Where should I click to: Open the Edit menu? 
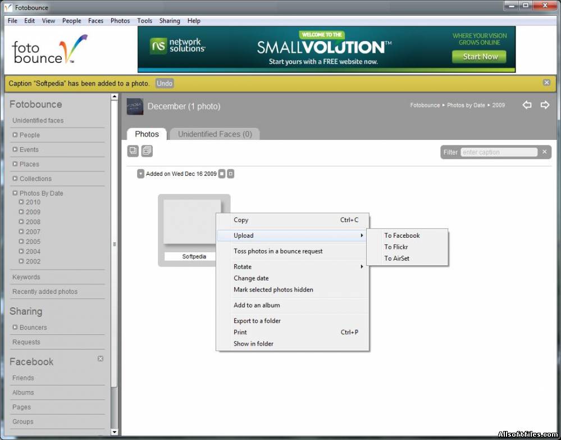pyautogui.click(x=29, y=21)
